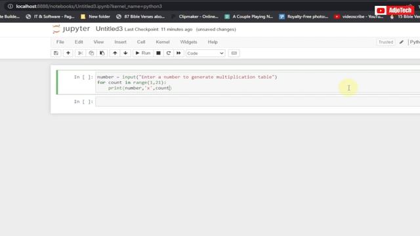
Task: Open A Couple Playing bookmark
Action: click(x=249, y=16)
